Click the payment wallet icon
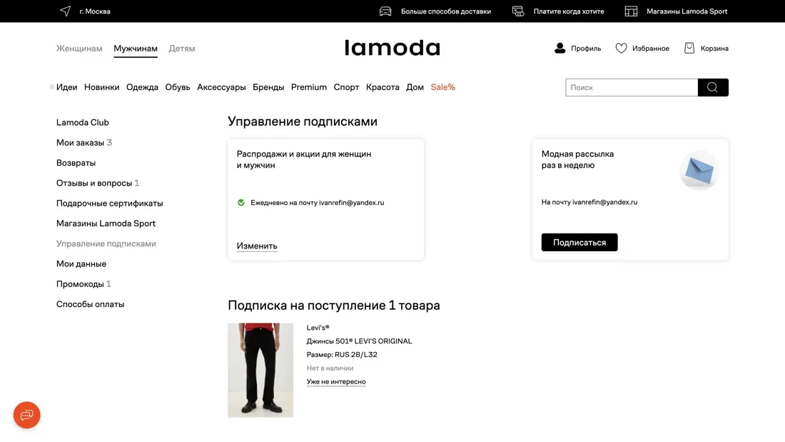 tap(518, 11)
